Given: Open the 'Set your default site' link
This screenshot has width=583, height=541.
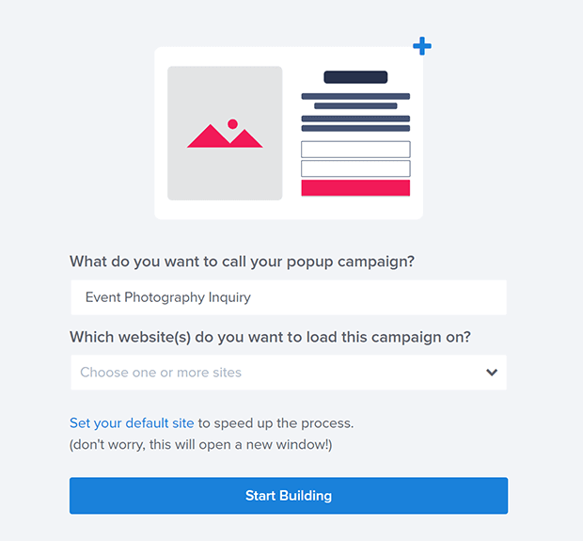Looking at the screenshot, I should point(132,423).
